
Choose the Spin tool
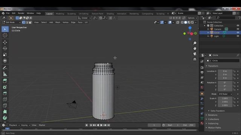pos(5,118)
